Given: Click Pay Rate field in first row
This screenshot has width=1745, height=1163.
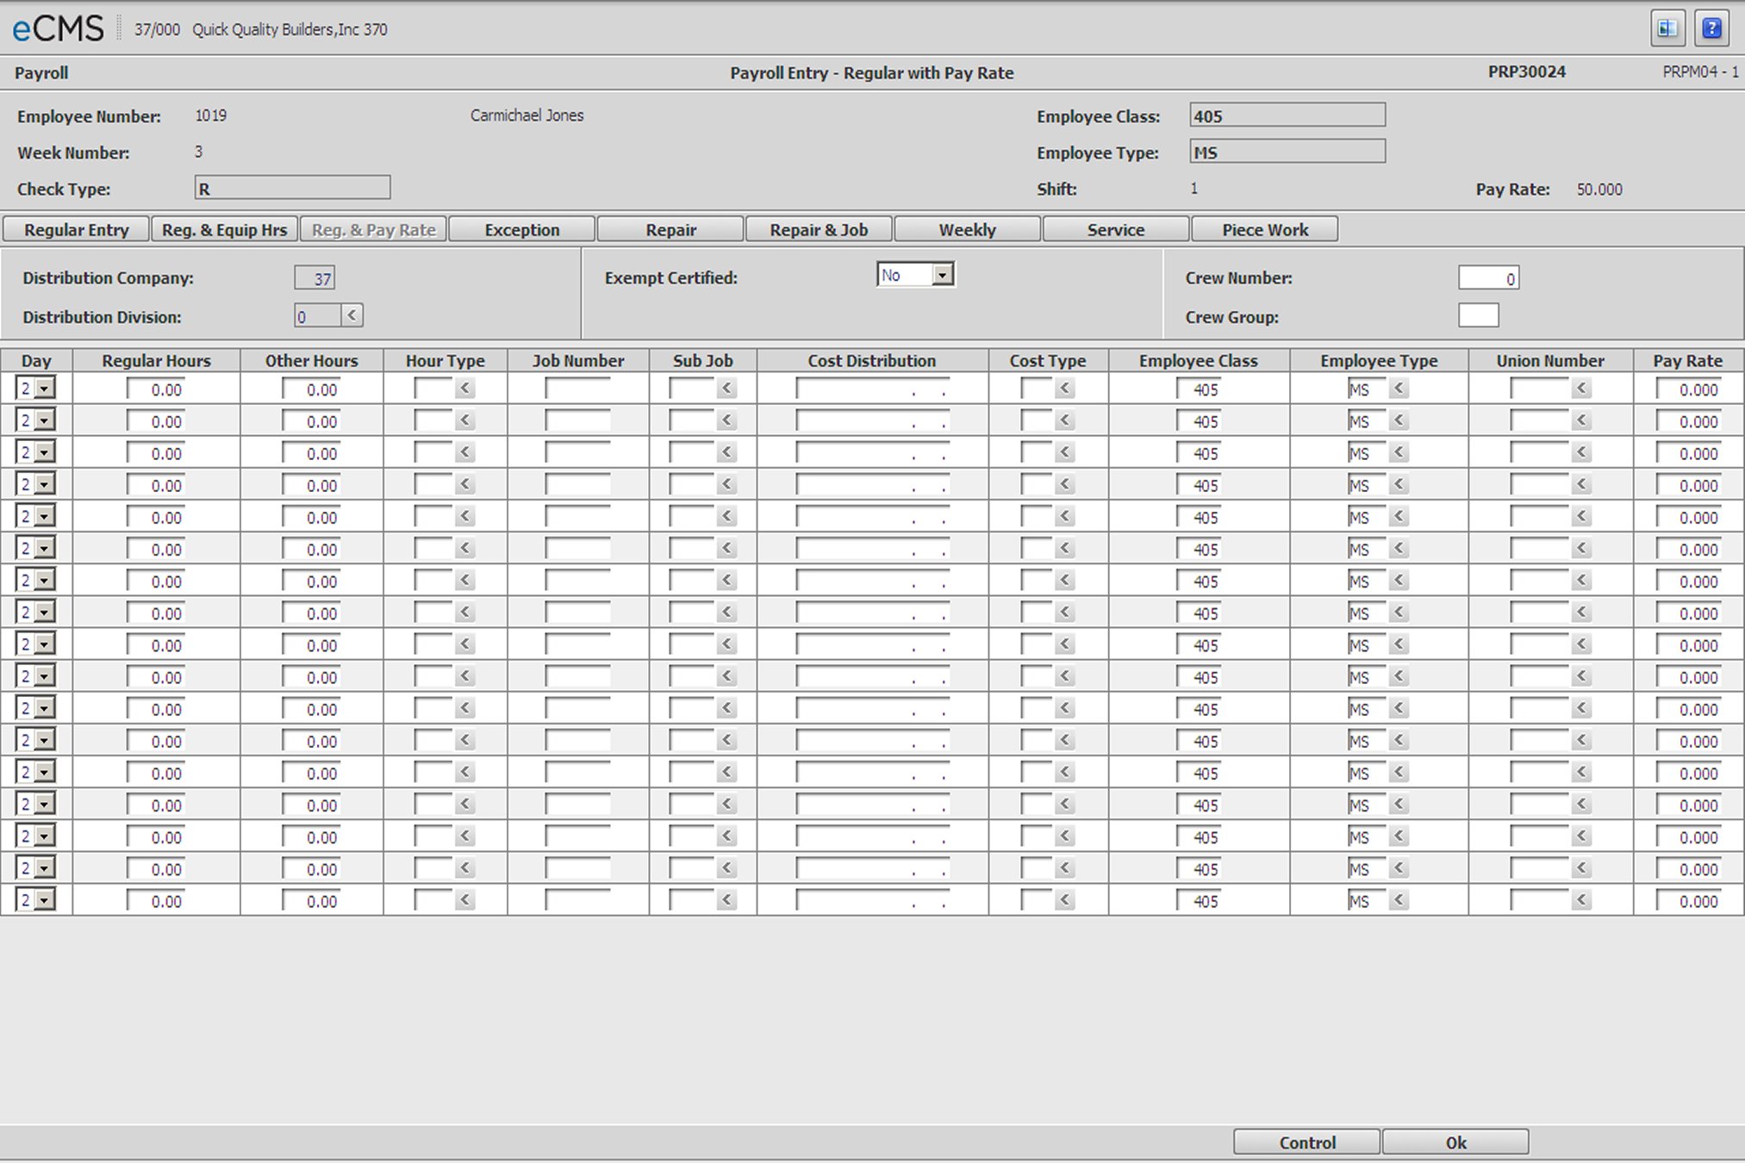Looking at the screenshot, I should coord(1688,389).
